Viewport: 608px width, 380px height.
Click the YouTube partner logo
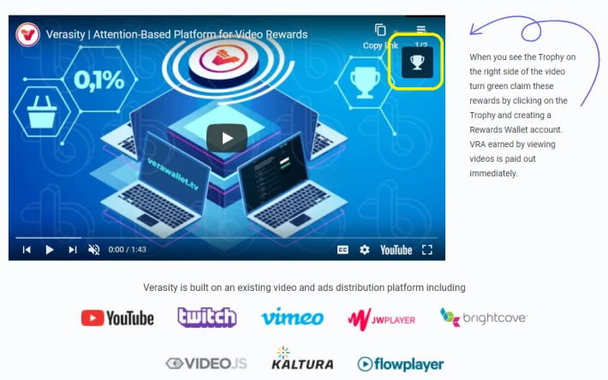(117, 318)
